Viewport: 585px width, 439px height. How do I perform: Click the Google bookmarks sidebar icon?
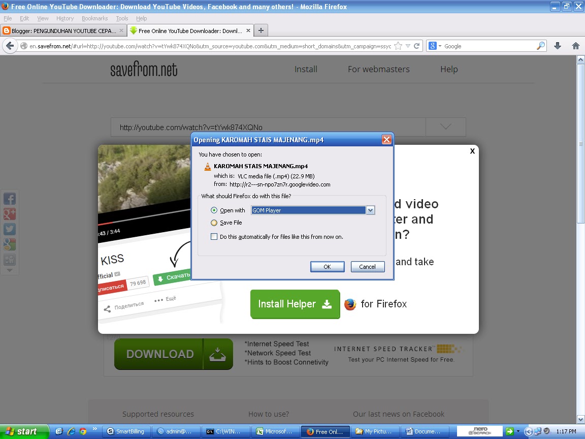click(x=9, y=244)
